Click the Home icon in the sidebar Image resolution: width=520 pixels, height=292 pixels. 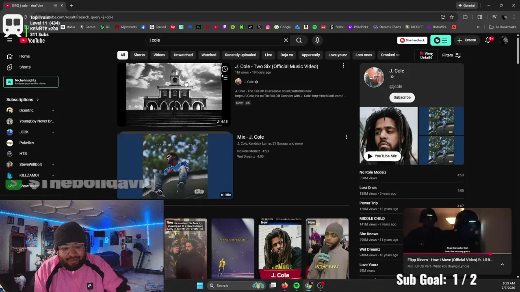tap(10, 56)
